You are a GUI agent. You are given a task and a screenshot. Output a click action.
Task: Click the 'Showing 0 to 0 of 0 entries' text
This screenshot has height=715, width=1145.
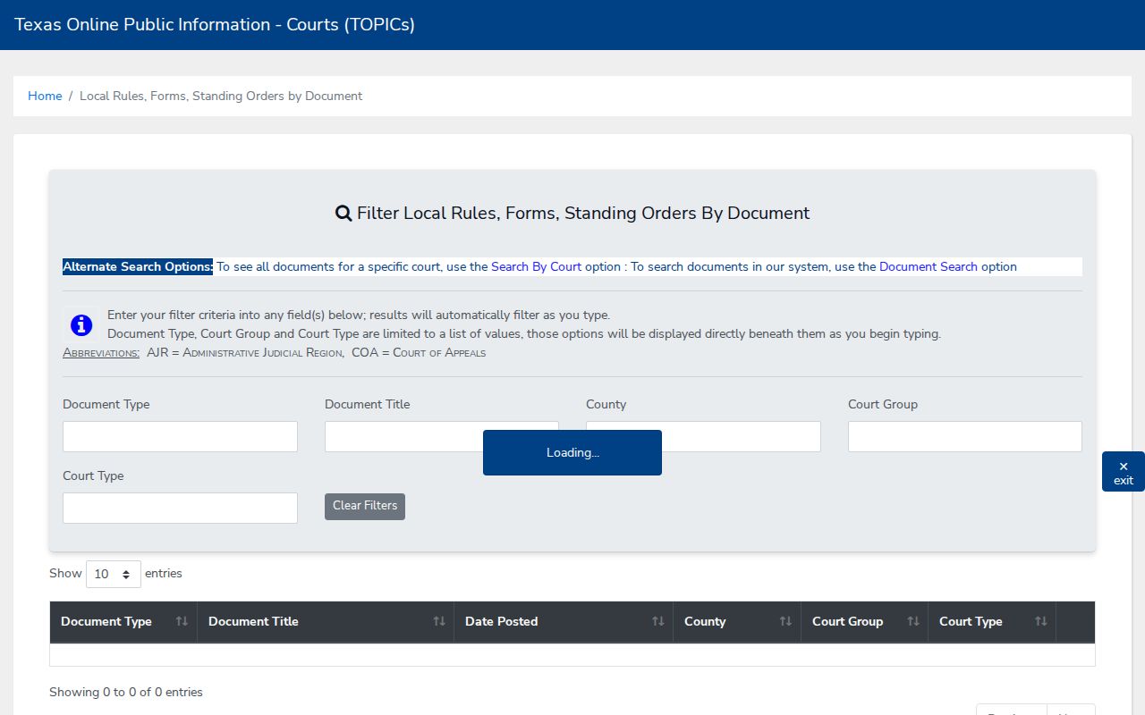[126, 692]
